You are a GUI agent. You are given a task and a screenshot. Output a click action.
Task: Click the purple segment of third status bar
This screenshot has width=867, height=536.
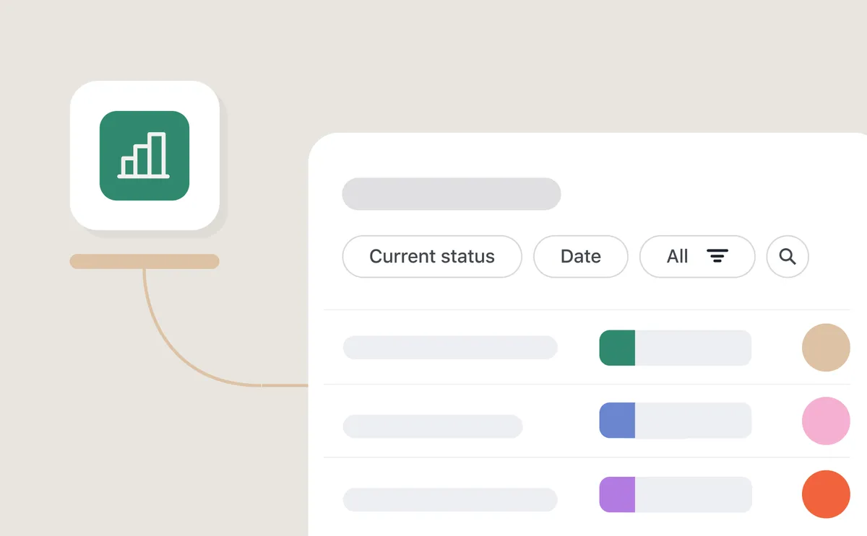(617, 495)
